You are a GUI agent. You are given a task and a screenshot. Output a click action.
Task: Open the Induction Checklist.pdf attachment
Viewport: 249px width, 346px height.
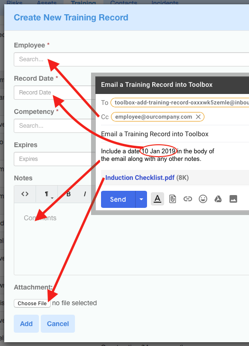[140, 178]
